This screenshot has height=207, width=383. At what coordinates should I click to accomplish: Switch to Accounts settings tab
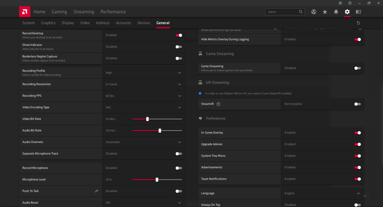click(x=123, y=23)
